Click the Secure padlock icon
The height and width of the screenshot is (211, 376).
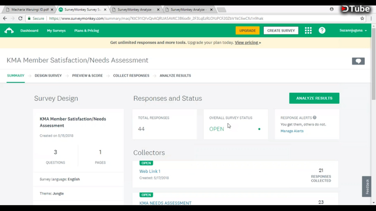(29, 18)
